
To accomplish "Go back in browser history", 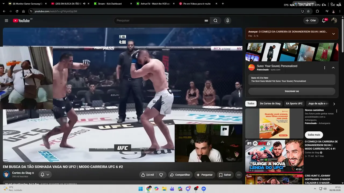I will [4, 11].
